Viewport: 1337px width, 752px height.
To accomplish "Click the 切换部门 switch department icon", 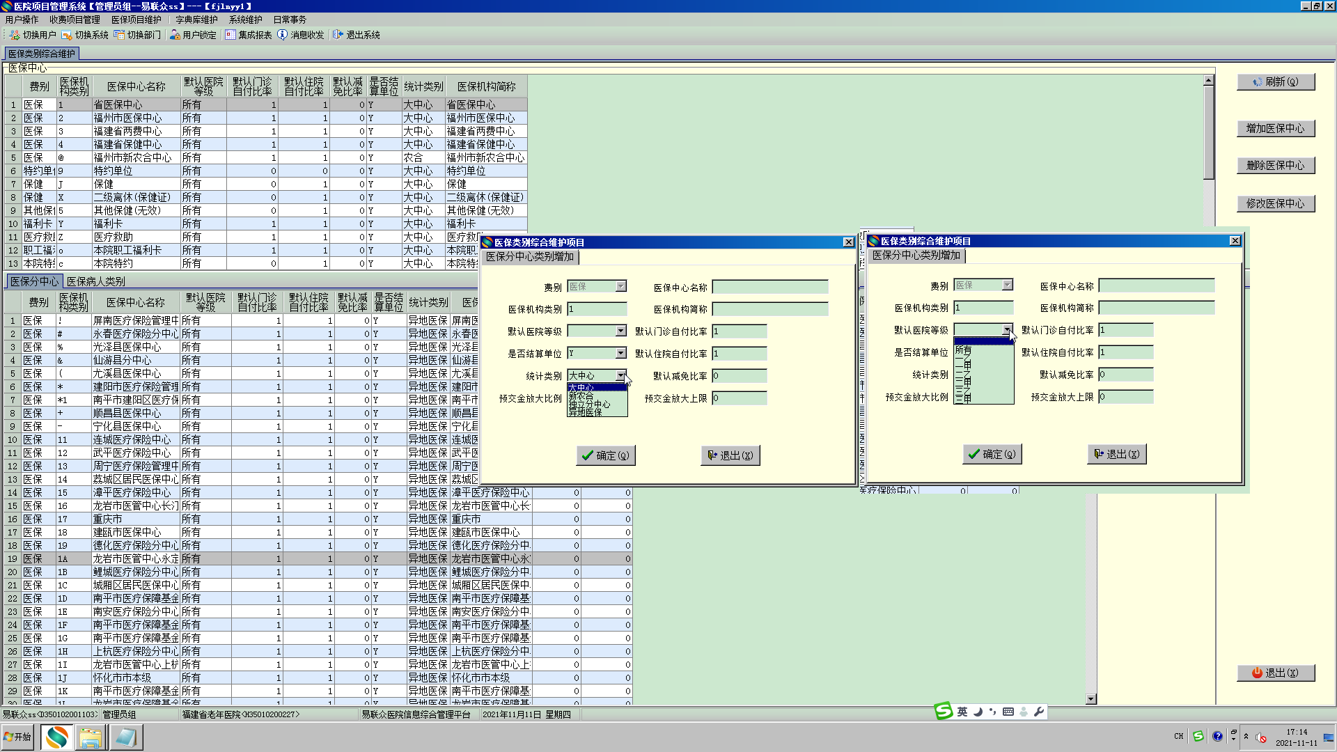I will point(119,35).
